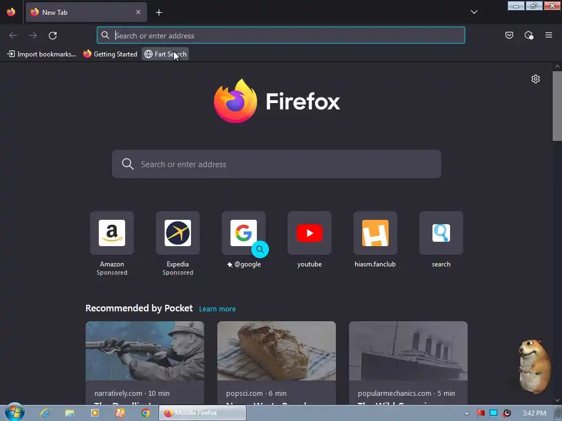
Task: Click the center Search or enter address box
Action: click(277, 164)
